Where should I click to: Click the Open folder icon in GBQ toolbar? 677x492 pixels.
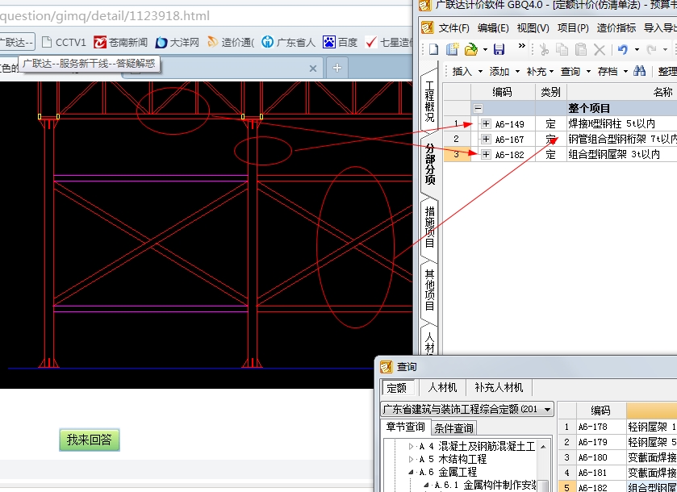point(471,50)
